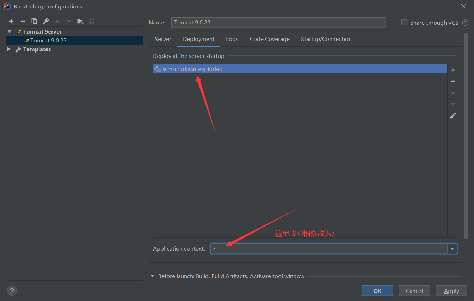Expand the Templates tree node
The height and width of the screenshot is (301, 474).
9,49
